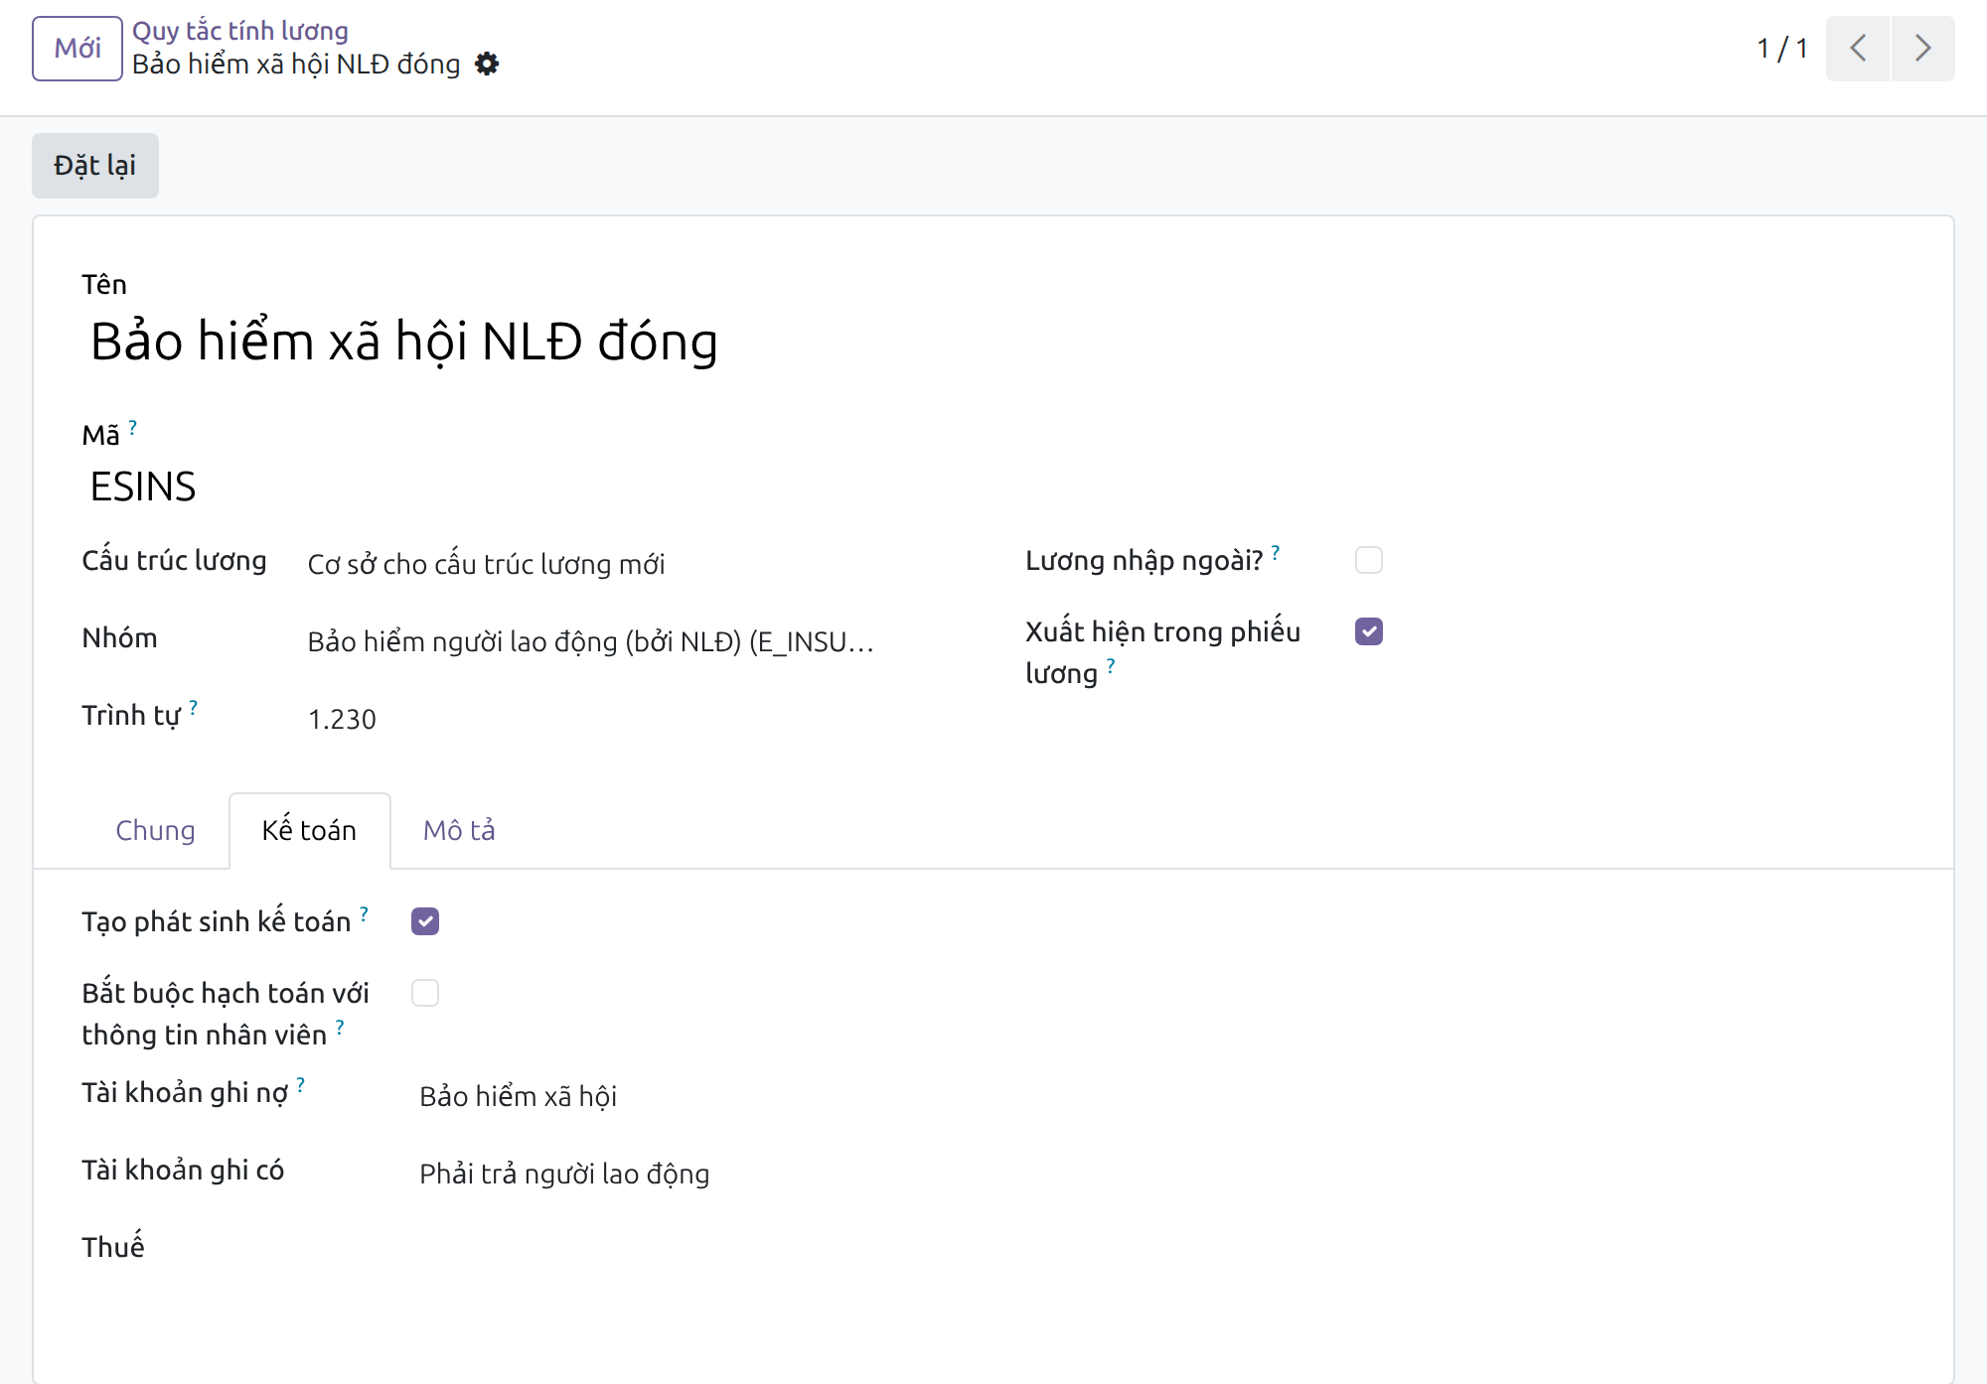Click help icon next to Mã

pyautogui.click(x=133, y=427)
